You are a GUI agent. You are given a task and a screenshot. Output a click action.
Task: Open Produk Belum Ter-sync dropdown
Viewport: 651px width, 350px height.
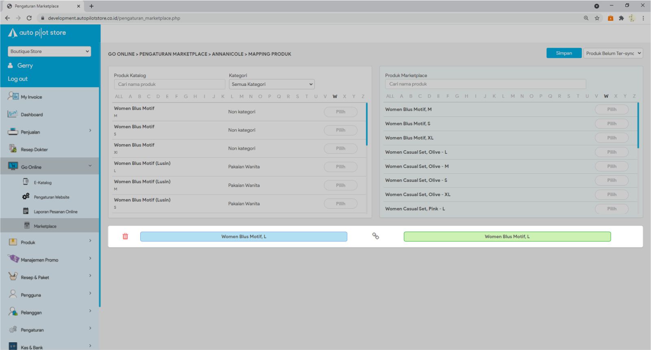[613, 53]
